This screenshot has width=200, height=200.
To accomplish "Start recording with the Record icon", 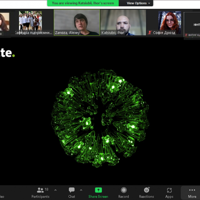I will point(124,190).
